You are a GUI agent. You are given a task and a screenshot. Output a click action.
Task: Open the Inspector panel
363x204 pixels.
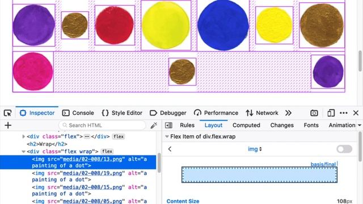coord(37,113)
